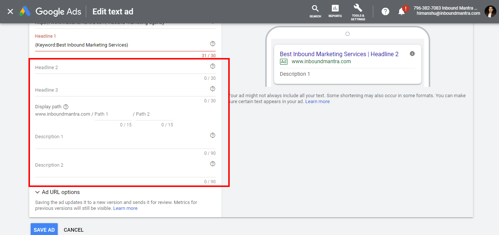Screen dimensions: 499x235
Task: Click the Save Ad button
Action: coord(44,230)
